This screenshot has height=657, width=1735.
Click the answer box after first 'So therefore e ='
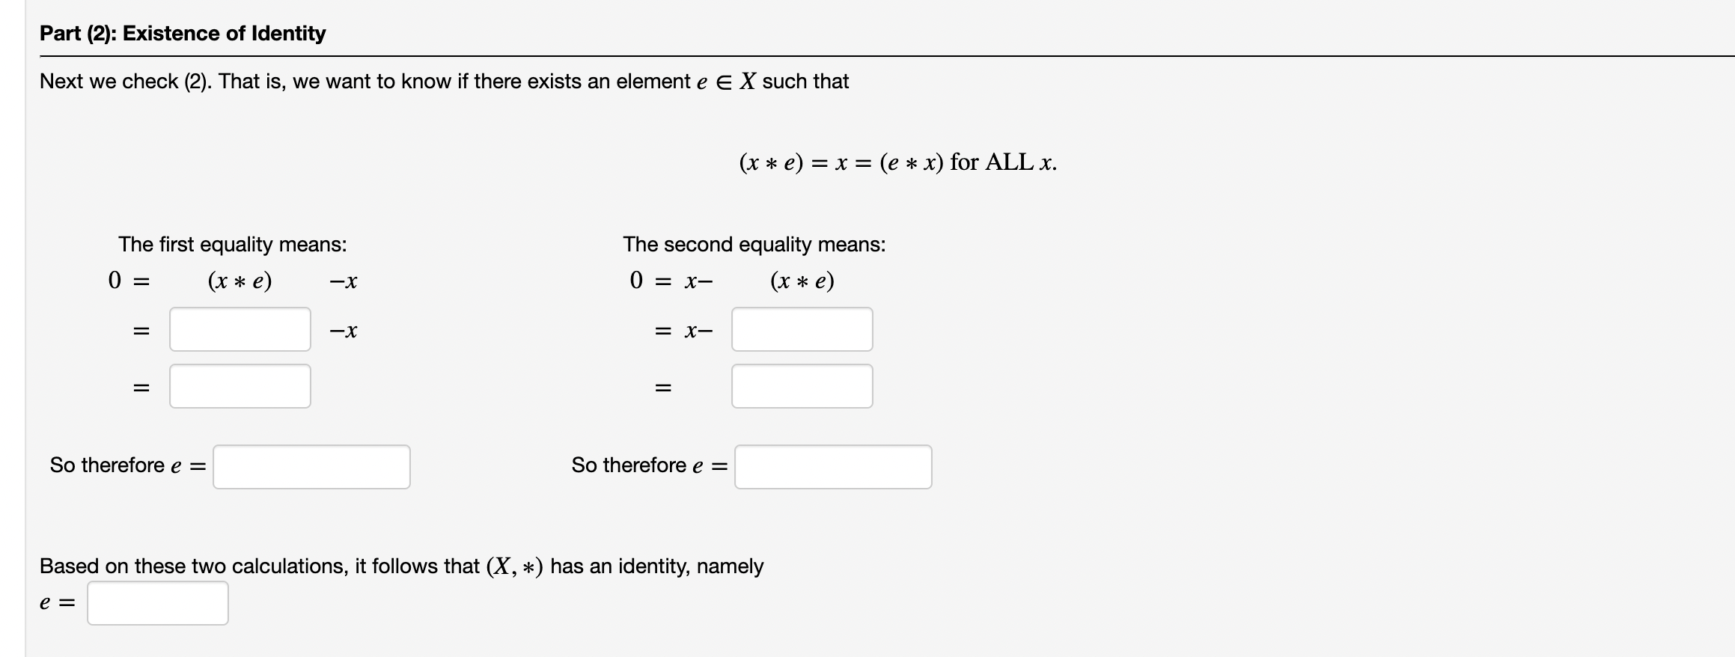(311, 466)
